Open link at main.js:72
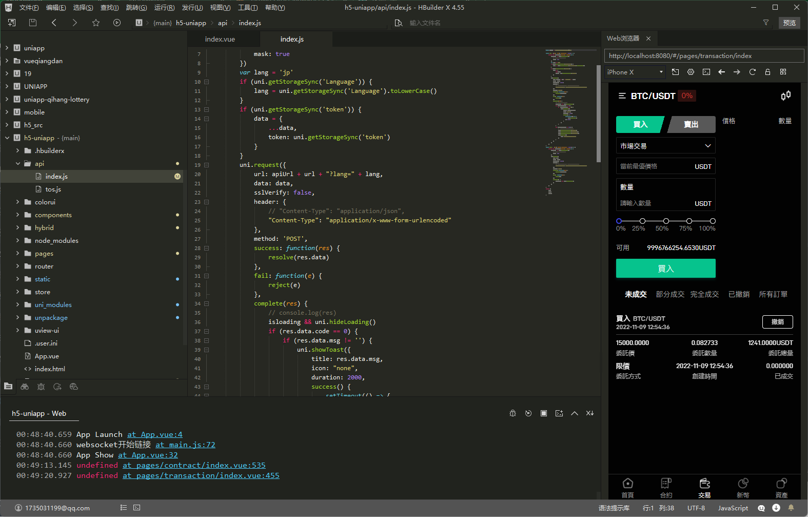Image resolution: width=808 pixels, height=517 pixels. 185,445
